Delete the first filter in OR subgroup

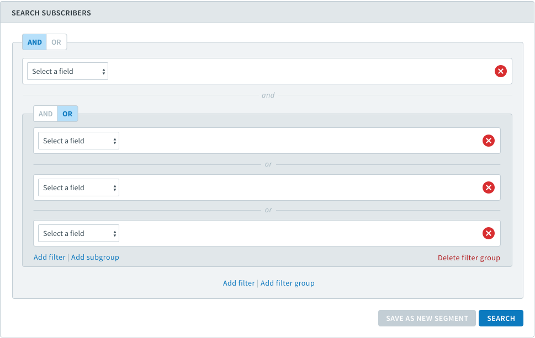pyautogui.click(x=489, y=141)
